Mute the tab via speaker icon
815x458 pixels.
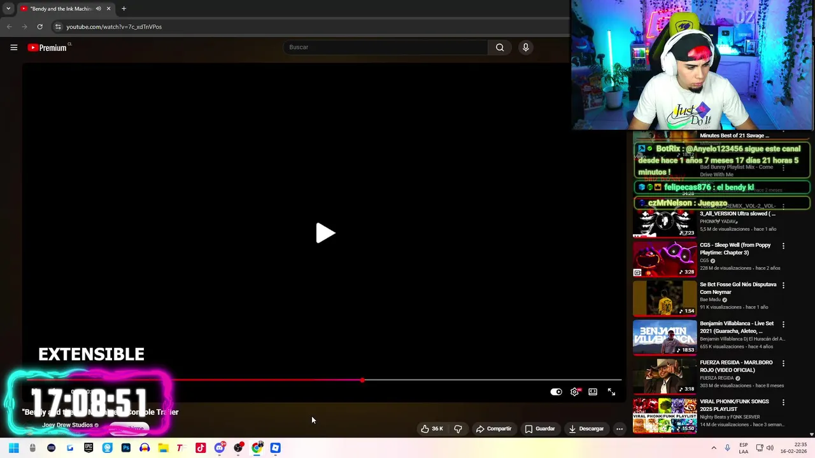point(98,9)
